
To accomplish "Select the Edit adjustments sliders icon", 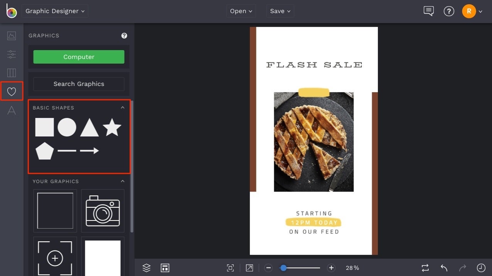I will (x=12, y=54).
